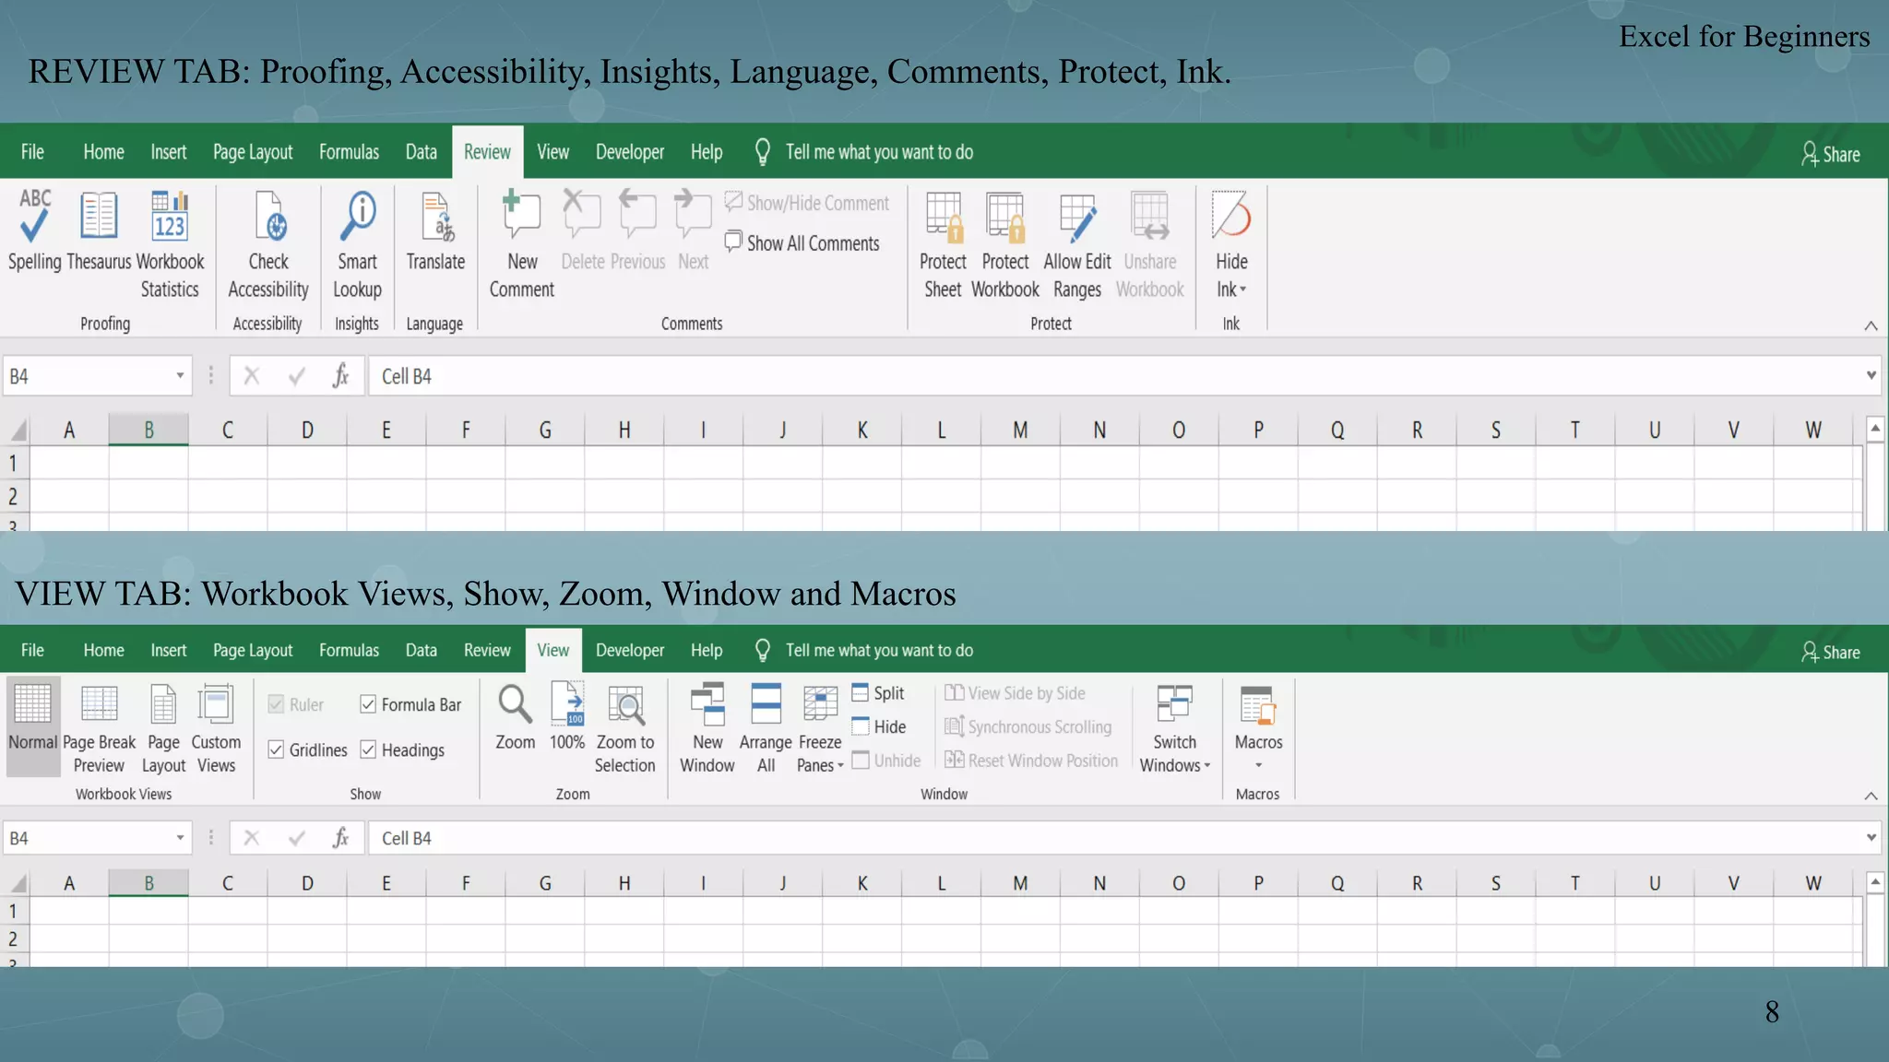Click Arrange All windows
This screenshot has width=1889, height=1062.
766,728
